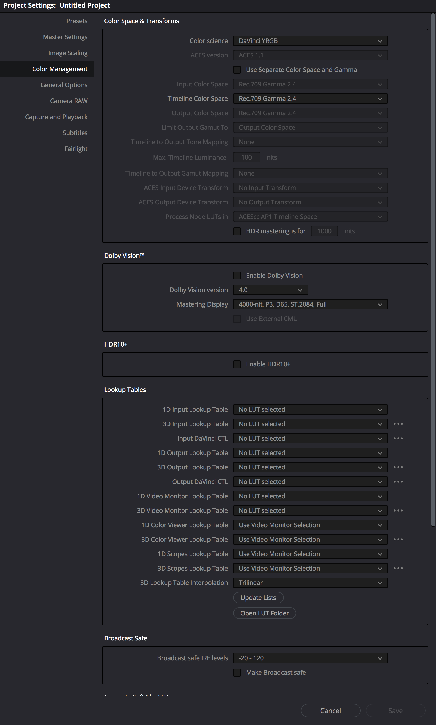
Task: Click the three-dot icon beside Input DaVinci CTL
Action: 398,438
